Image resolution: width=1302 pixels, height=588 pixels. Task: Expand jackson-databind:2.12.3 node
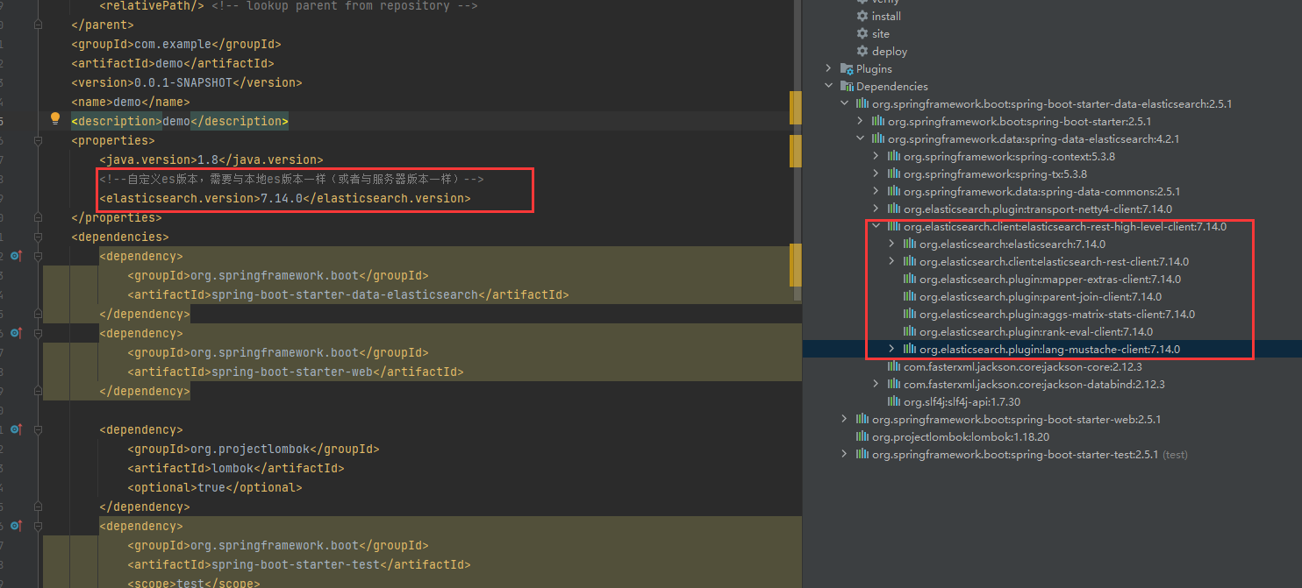[x=876, y=384]
